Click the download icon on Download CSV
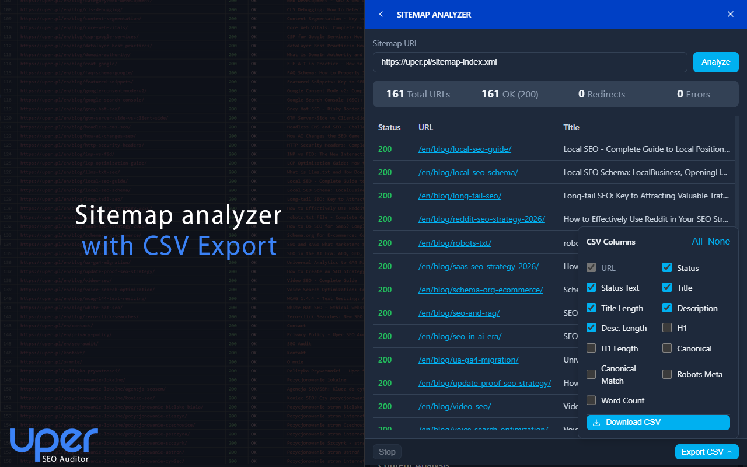Screen dimensions: 747x467 (598, 422)
